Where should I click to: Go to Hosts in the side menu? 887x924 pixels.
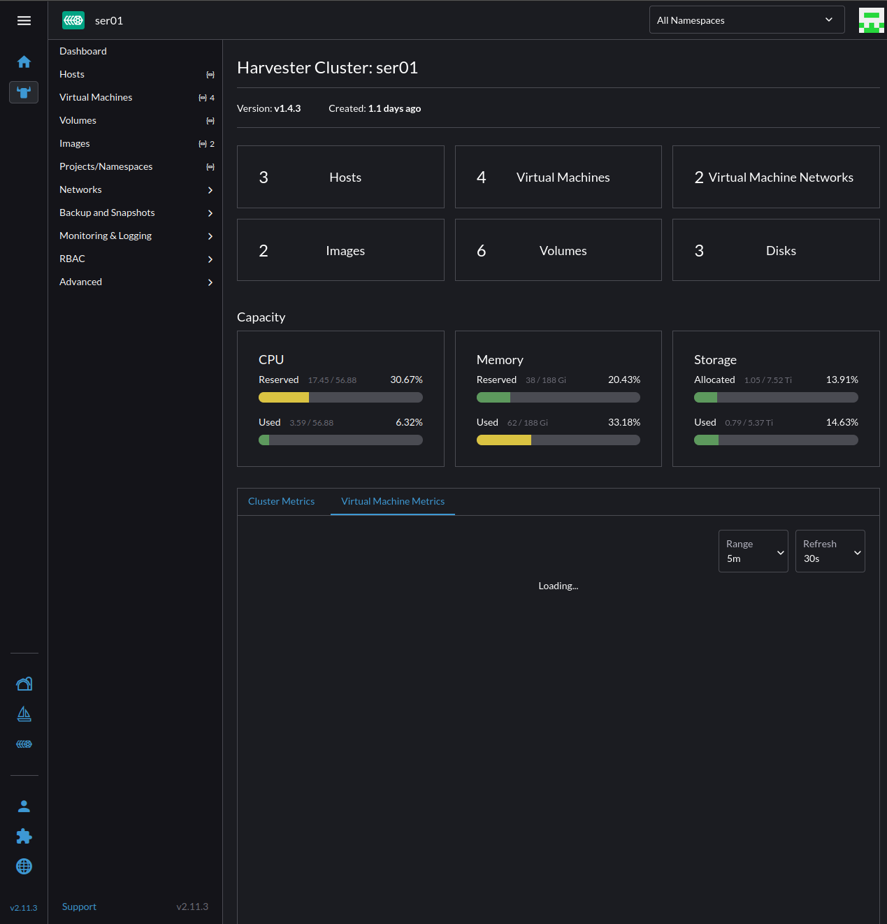pyautogui.click(x=72, y=74)
